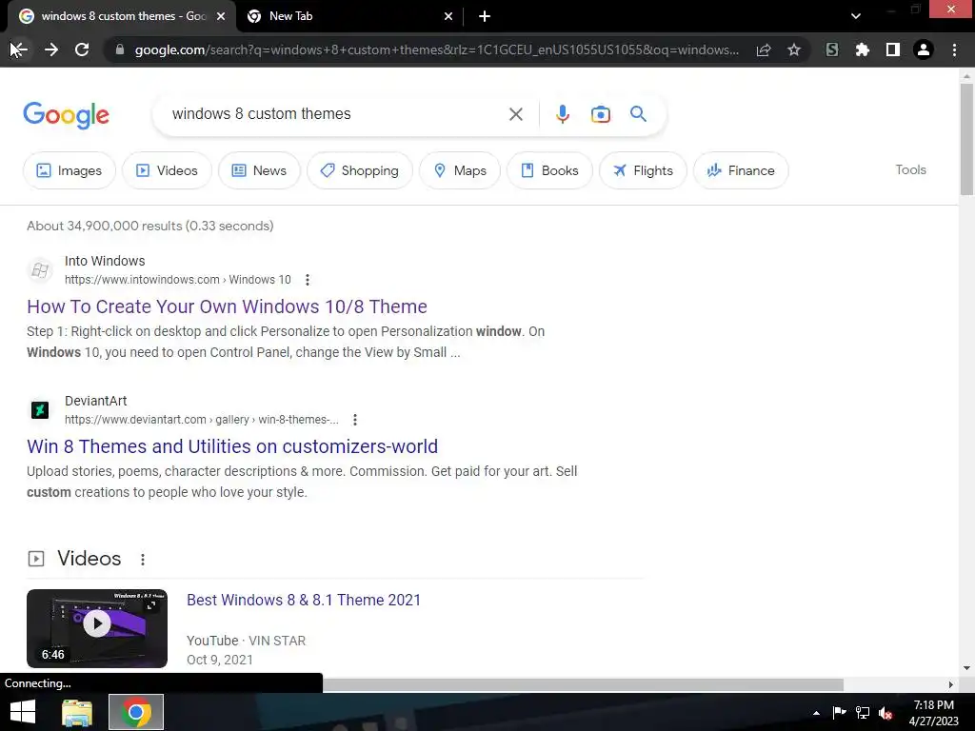Go back to the previous page
The image size is (975, 731).
click(18, 49)
